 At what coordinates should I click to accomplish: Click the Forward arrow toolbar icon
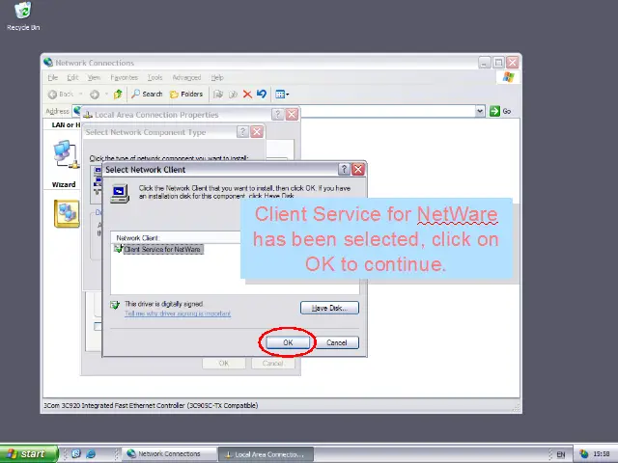click(x=95, y=95)
